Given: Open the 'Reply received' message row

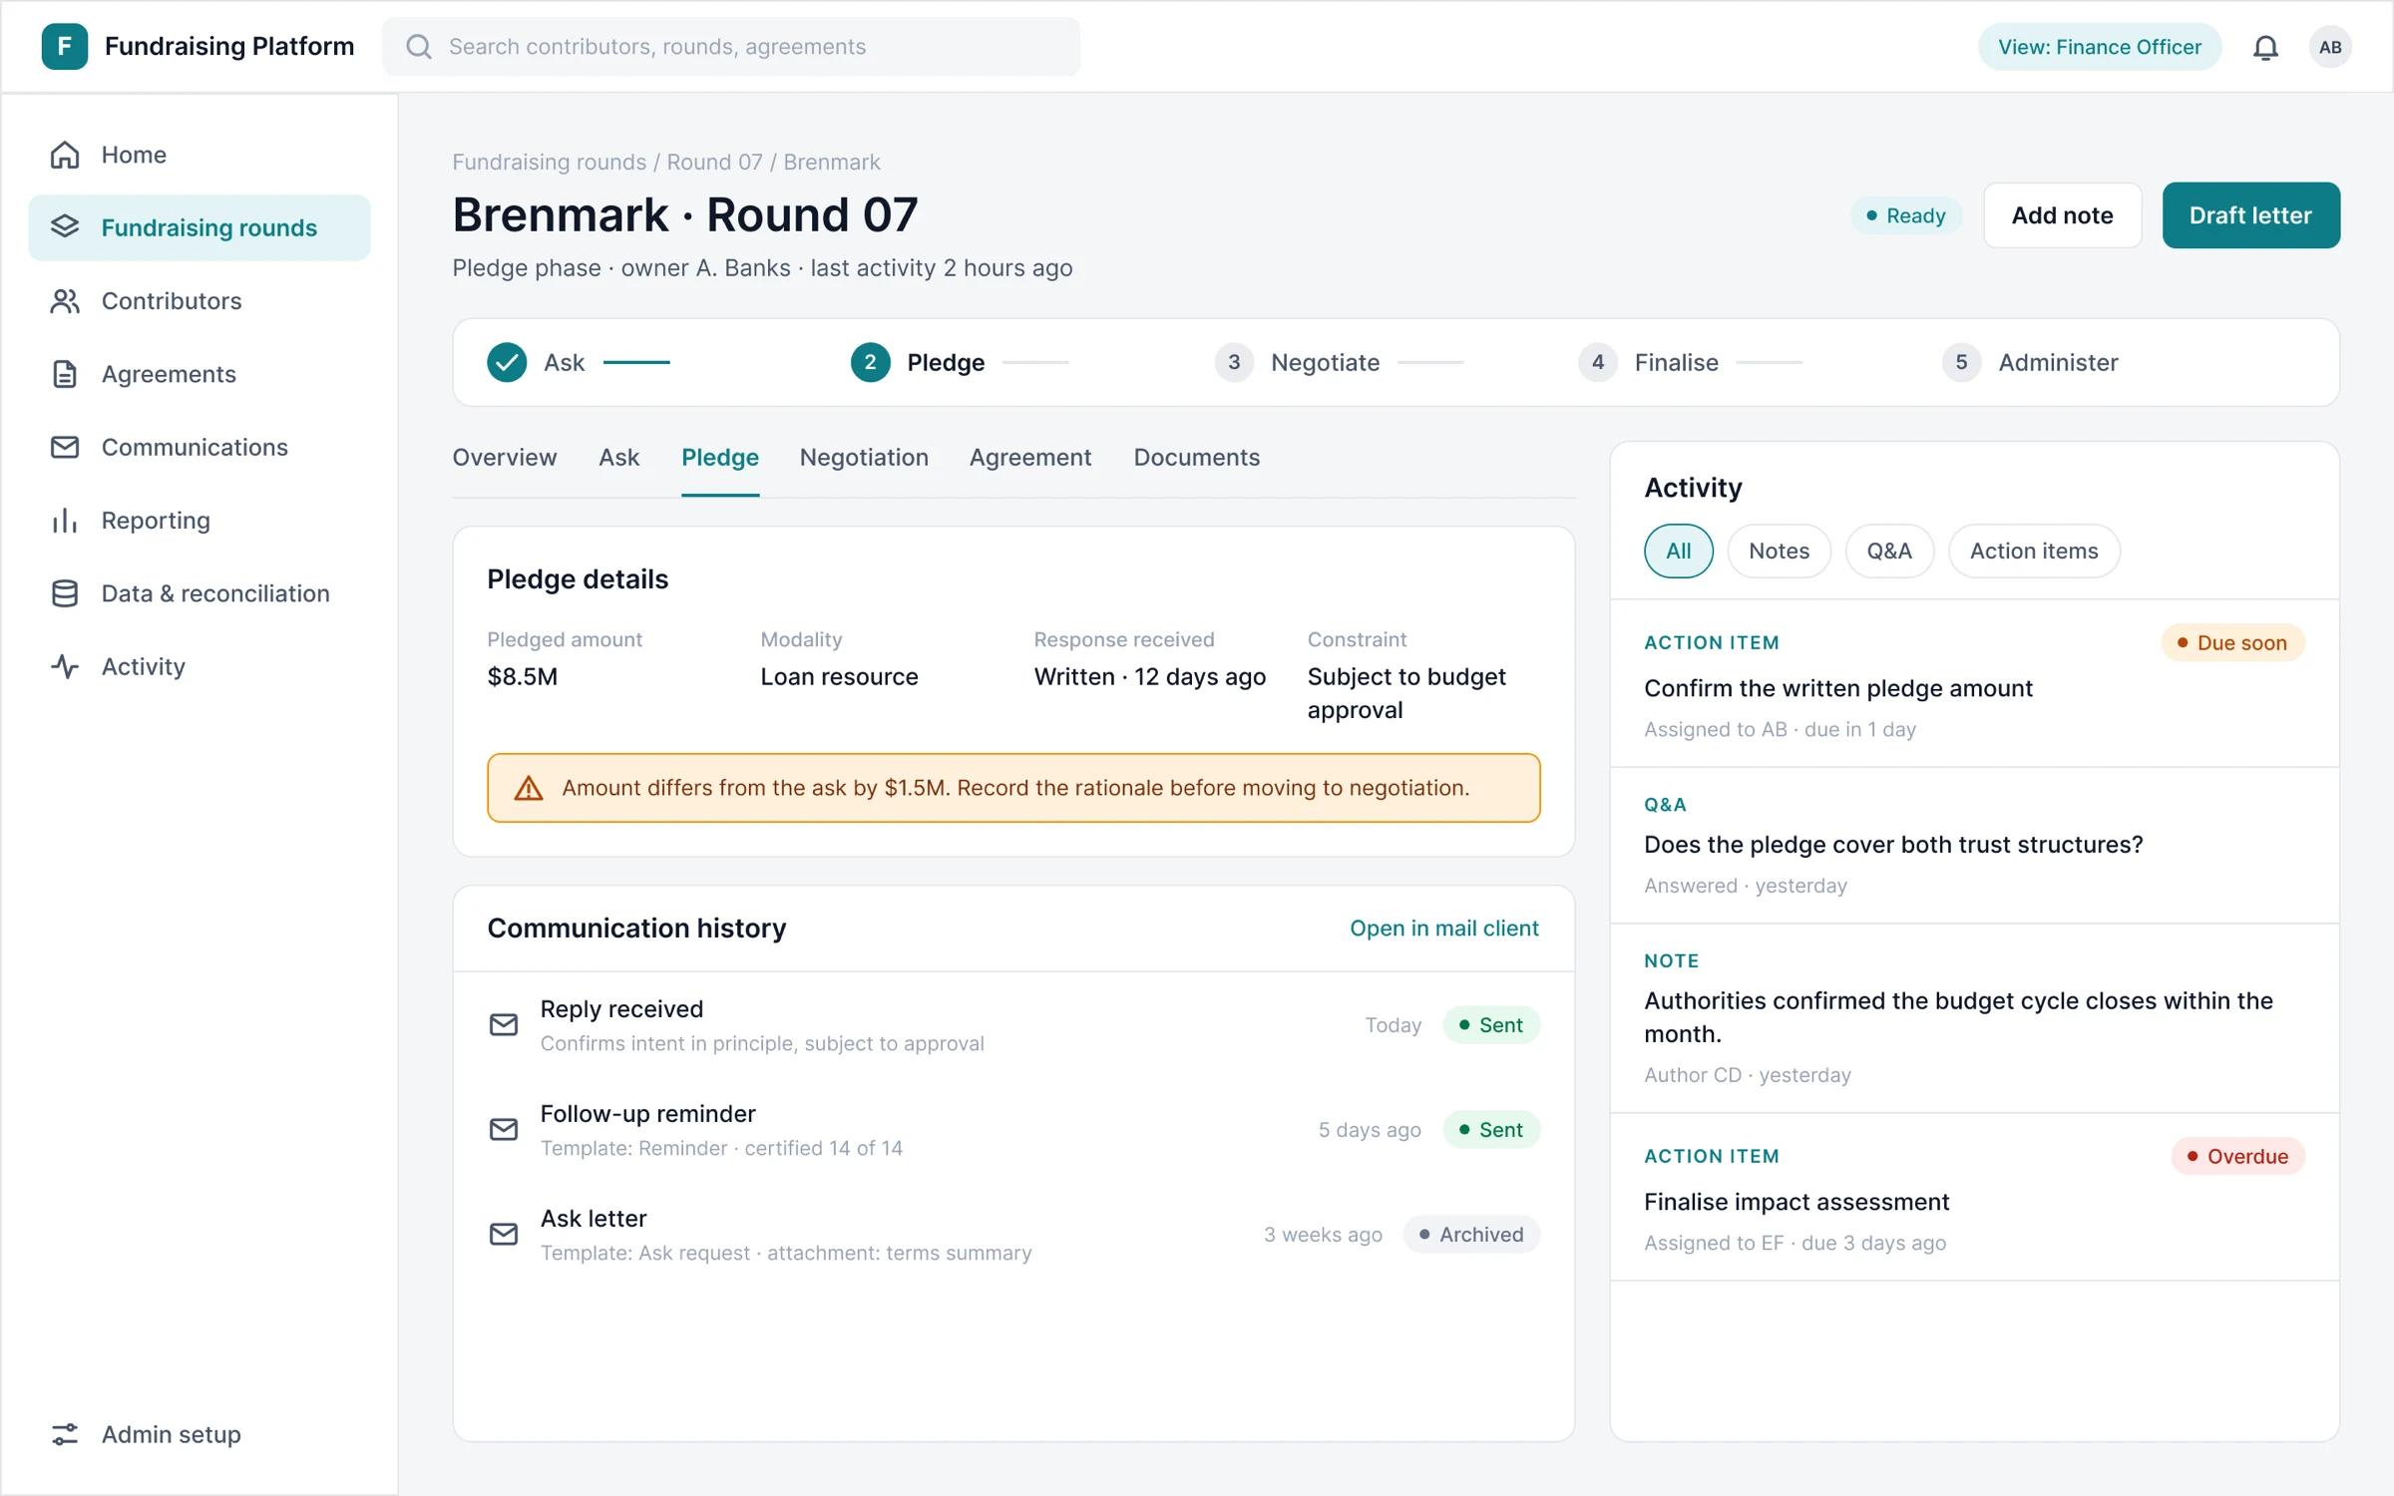Looking at the screenshot, I should click(1013, 1024).
